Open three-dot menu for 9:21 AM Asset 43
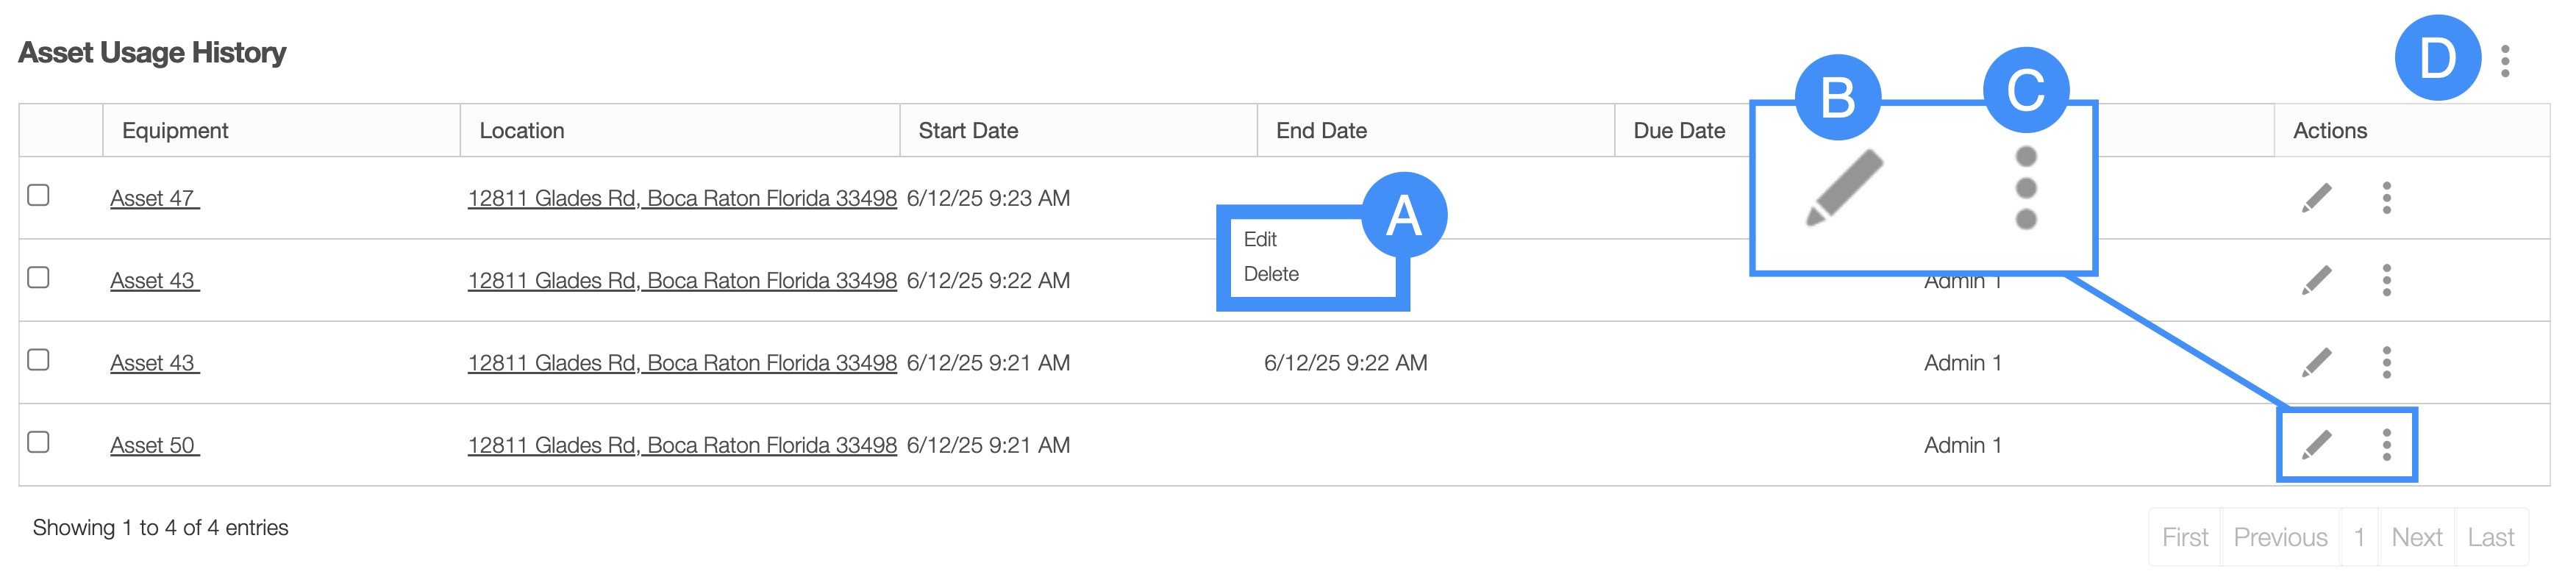 click(x=2386, y=362)
